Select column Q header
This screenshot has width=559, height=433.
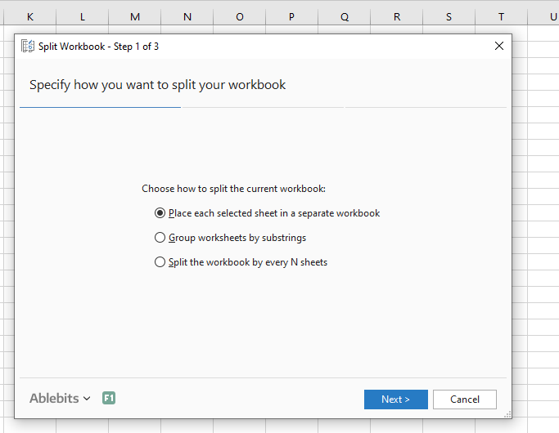(345, 16)
